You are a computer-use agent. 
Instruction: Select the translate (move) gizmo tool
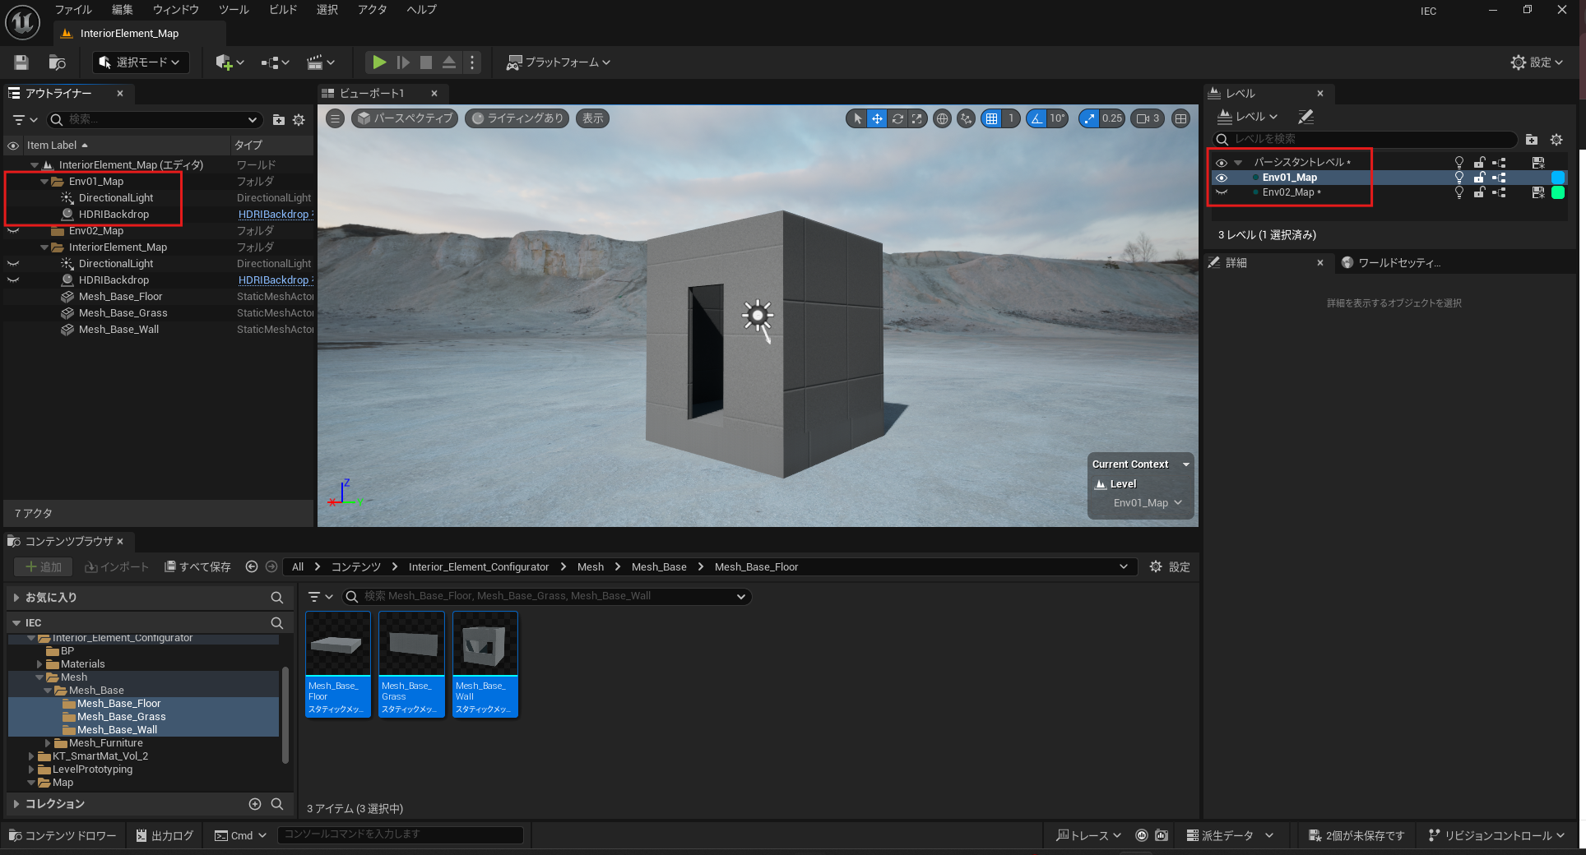click(877, 118)
